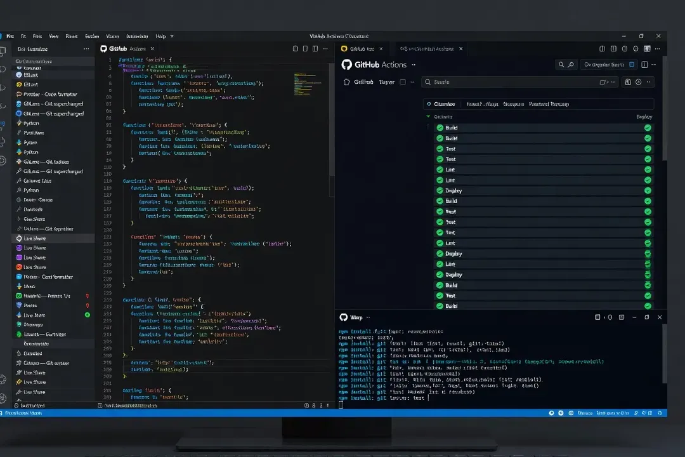Click the panel layout icon right of the dispatch field
This screenshot has height=457, width=685.
tap(644, 65)
